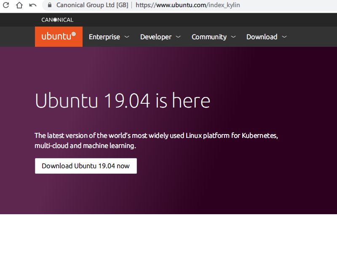The height and width of the screenshot is (253, 337).
Task: Click the Ubuntu 19.04 is here headline
Action: pyautogui.click(x=122, y=101)
